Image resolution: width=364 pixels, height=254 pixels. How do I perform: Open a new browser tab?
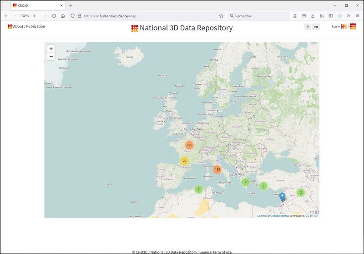[x=71, y=5]
